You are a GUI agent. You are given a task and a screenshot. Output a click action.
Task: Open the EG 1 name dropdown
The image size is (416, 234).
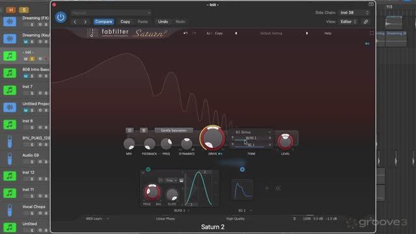click(x=245, y=211)
